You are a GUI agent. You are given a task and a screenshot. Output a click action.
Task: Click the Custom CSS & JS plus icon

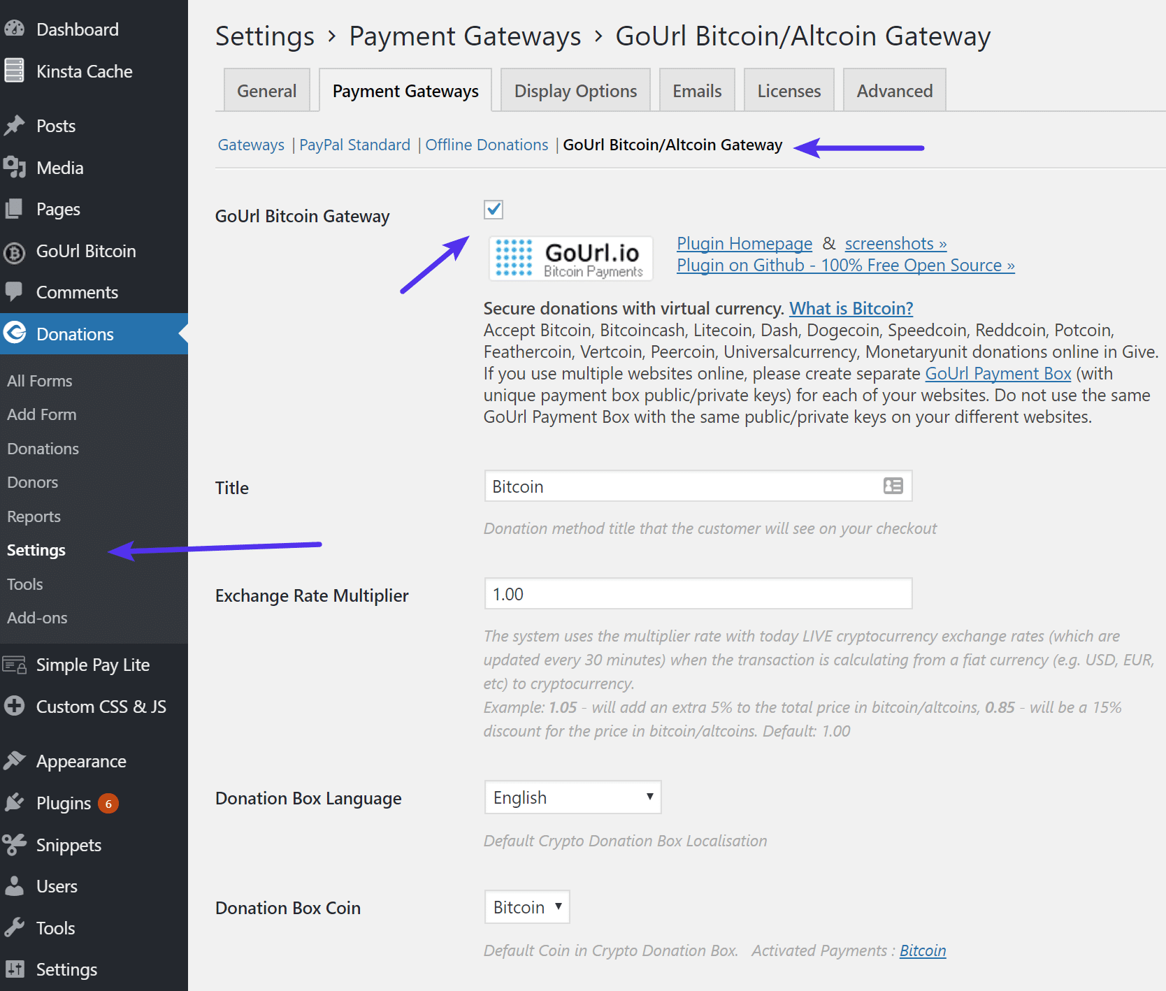[x=14, y=706]
